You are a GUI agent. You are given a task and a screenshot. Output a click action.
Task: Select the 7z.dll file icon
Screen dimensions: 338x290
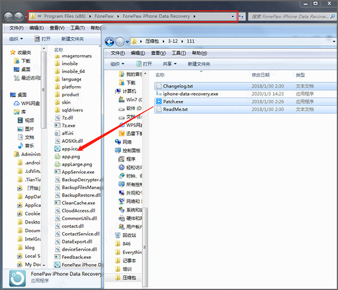coord(57,118)
